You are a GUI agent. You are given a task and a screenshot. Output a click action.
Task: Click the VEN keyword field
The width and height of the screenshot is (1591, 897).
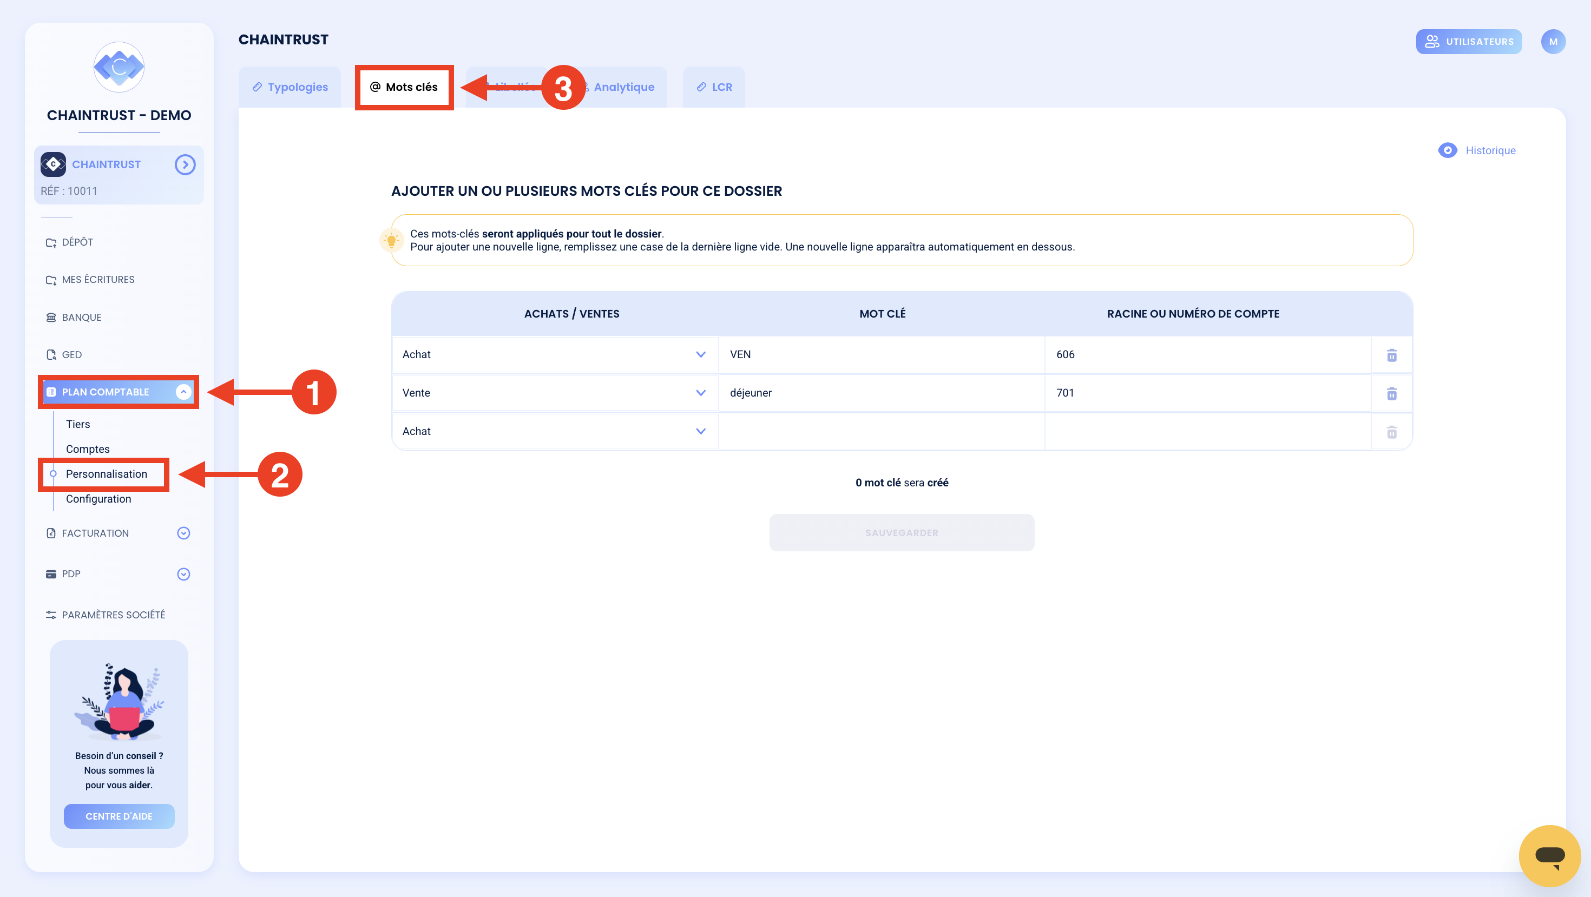point(882,354)
